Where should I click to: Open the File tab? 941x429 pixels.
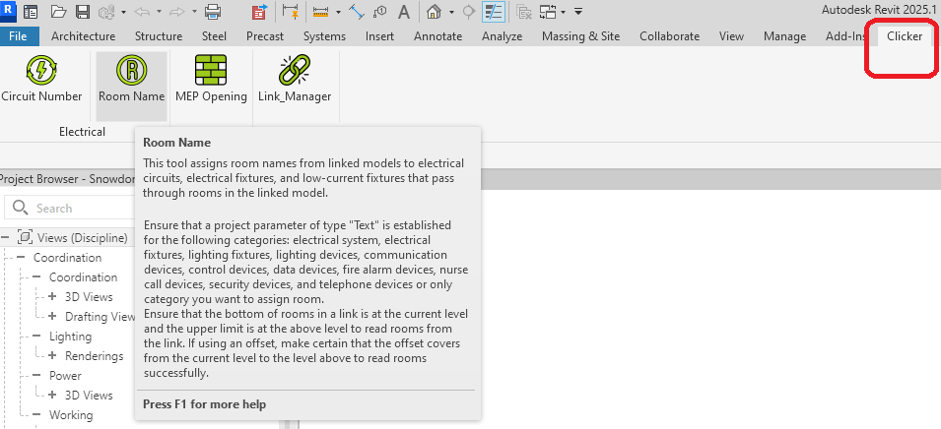18,36
